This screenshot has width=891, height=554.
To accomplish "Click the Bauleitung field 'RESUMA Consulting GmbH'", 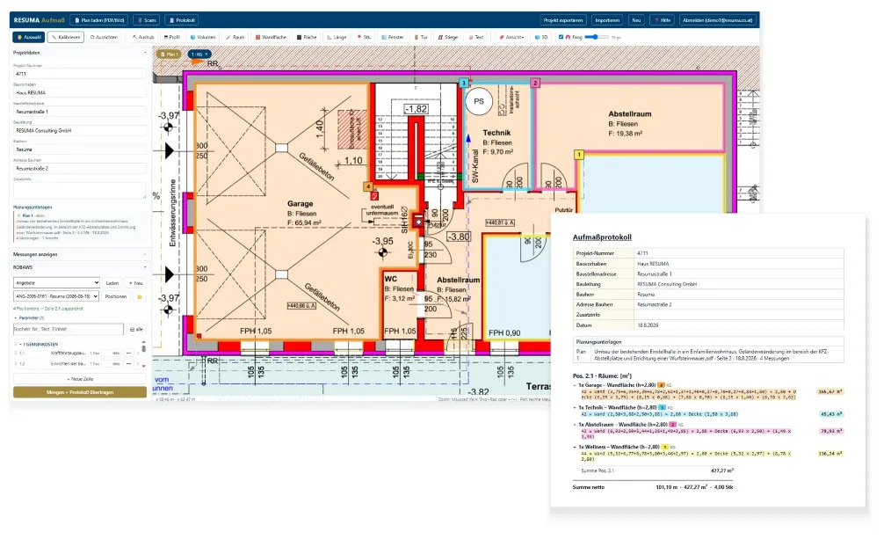I will 79,130.
